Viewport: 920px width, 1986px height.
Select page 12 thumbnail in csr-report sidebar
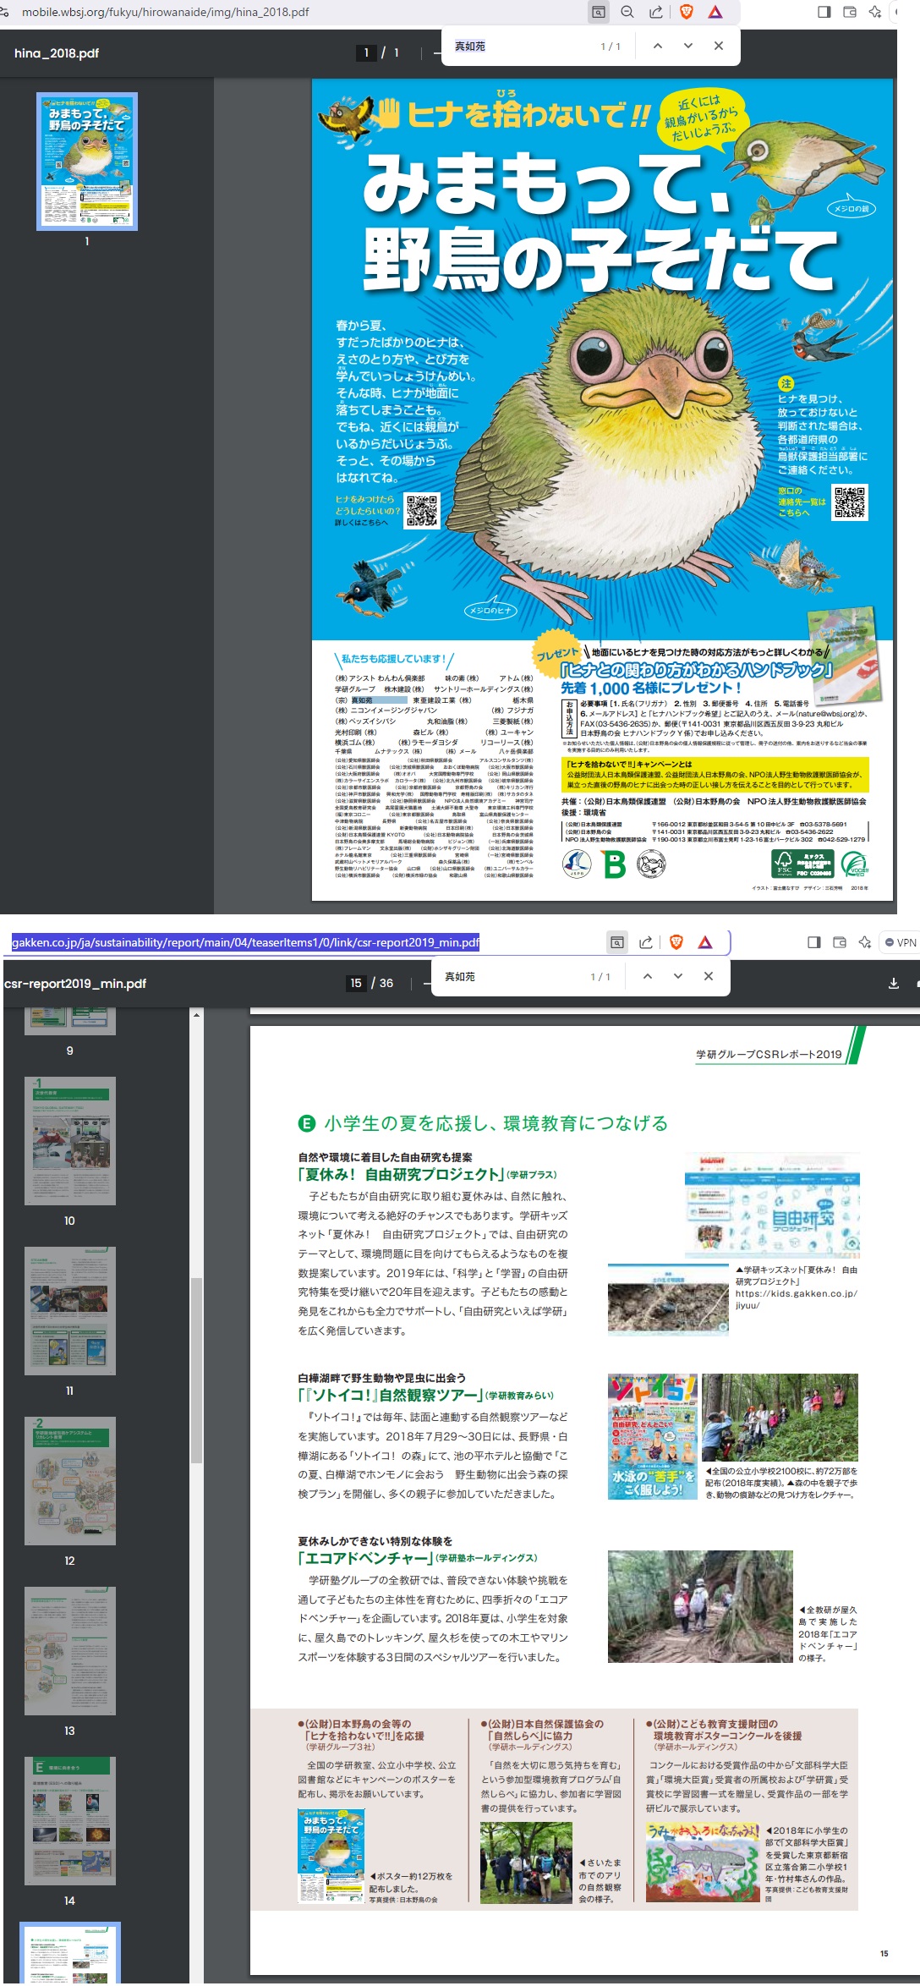pos(70,1481)
